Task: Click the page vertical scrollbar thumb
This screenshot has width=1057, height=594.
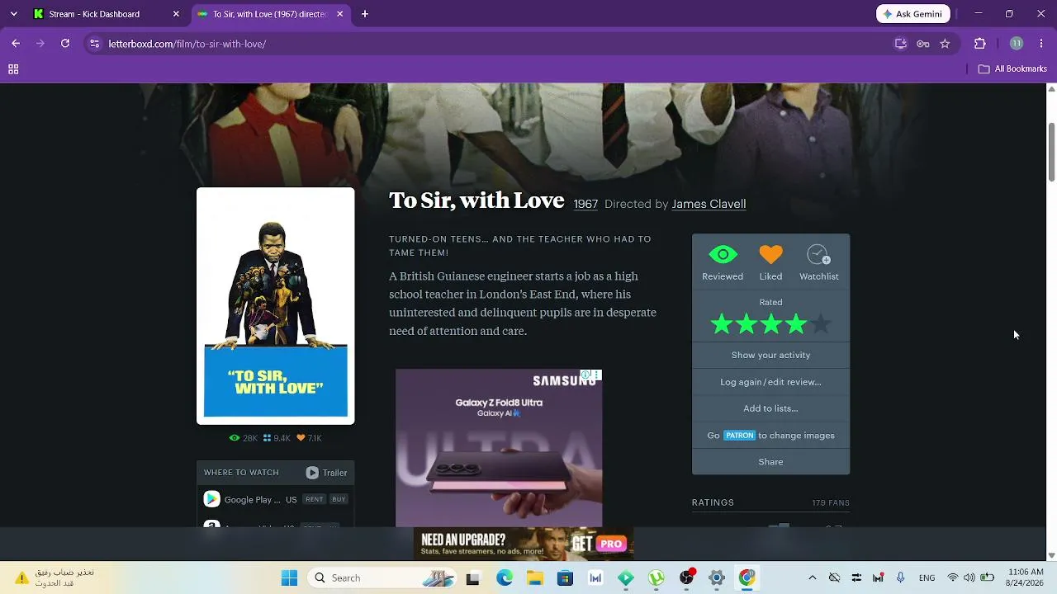Action: click(1051, 152)
